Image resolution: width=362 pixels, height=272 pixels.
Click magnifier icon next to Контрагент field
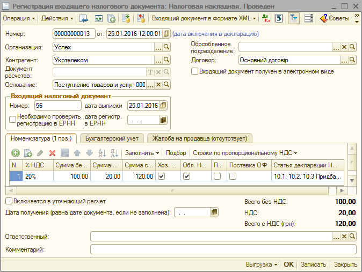pyautogui.click(x=166, y=61)
